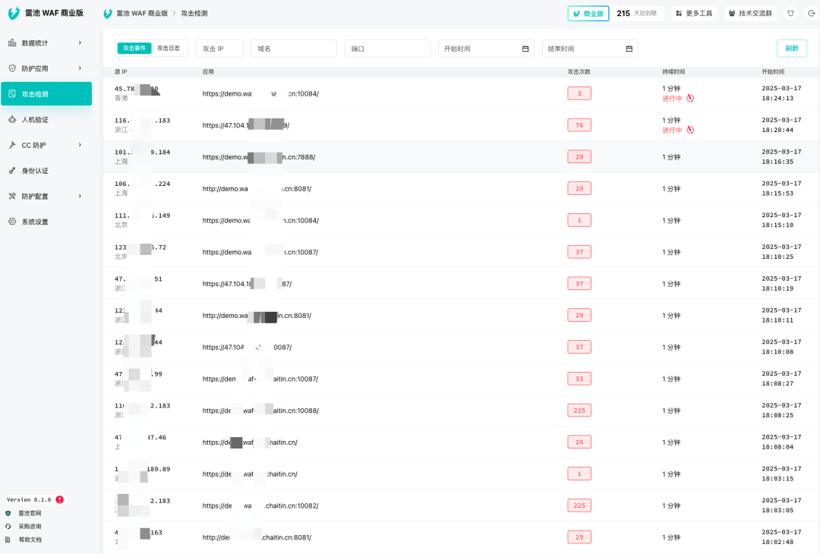This screenshot has height=554, width=820.
Task: Click the 开始时间 column header
Action: tap(773, 72)
